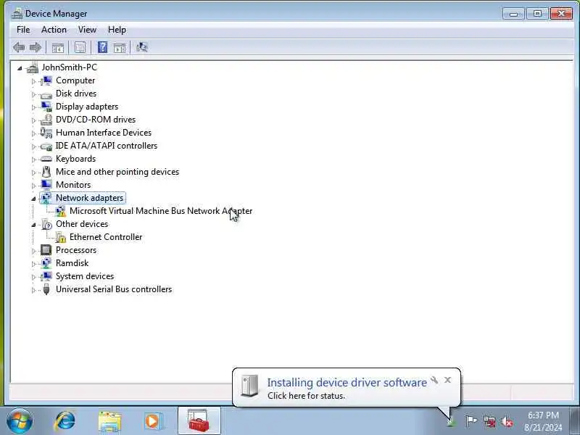Screen dimensions: 580x435
Task: Close the driver installation balloon
Action: [447, 380]
